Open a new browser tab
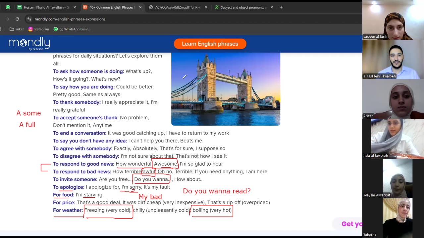The image size is (424, 238). click(282, 7)
